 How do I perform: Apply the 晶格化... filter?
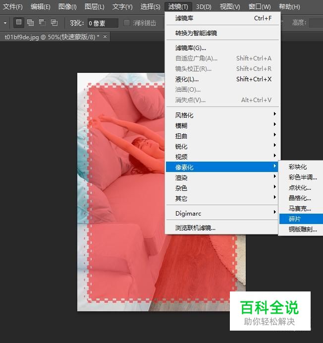301,198
